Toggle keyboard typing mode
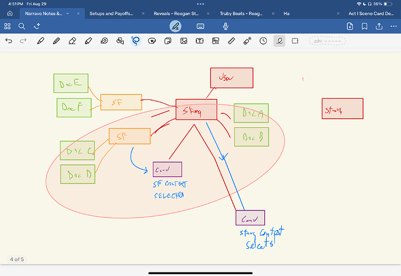 click(x=201, y=26)
